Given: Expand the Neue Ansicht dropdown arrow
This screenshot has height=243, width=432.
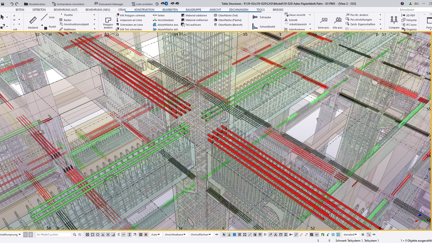Looking at the screenshot, I should (x=310, y=15).
